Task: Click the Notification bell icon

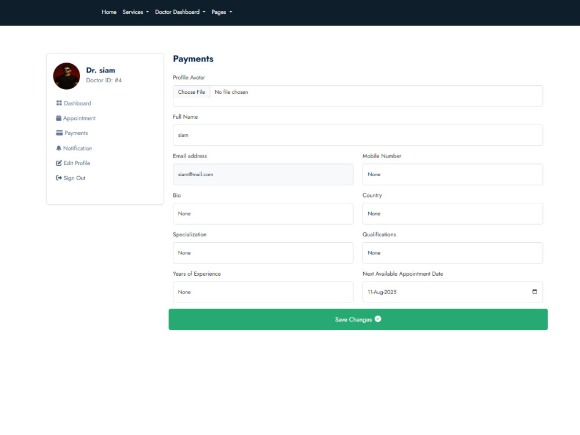Action: tap(59, 148)
